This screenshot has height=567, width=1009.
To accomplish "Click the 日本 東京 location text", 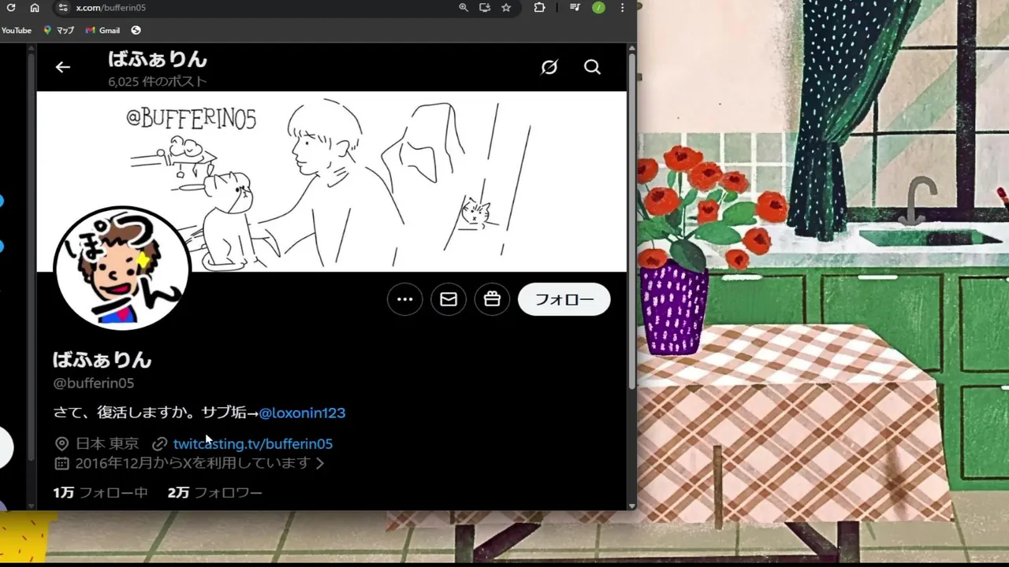I will (x=107, y=444).
